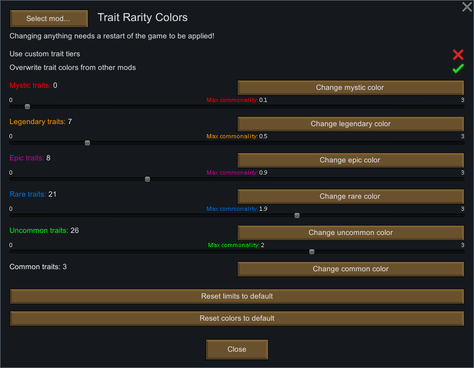Reset colors to default

coord(237,318)
